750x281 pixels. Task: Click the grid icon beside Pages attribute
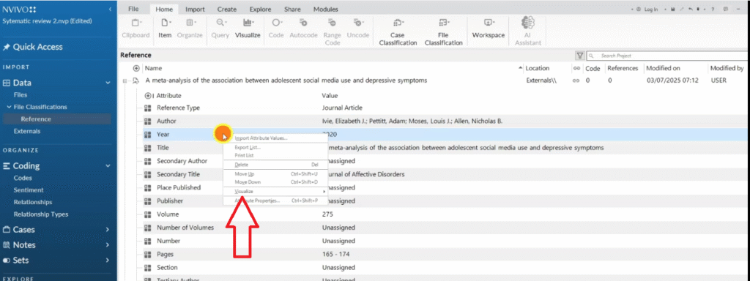pyautogui.click(x=148, y=254)
